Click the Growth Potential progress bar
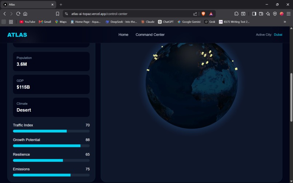 [x=51, y=146]
